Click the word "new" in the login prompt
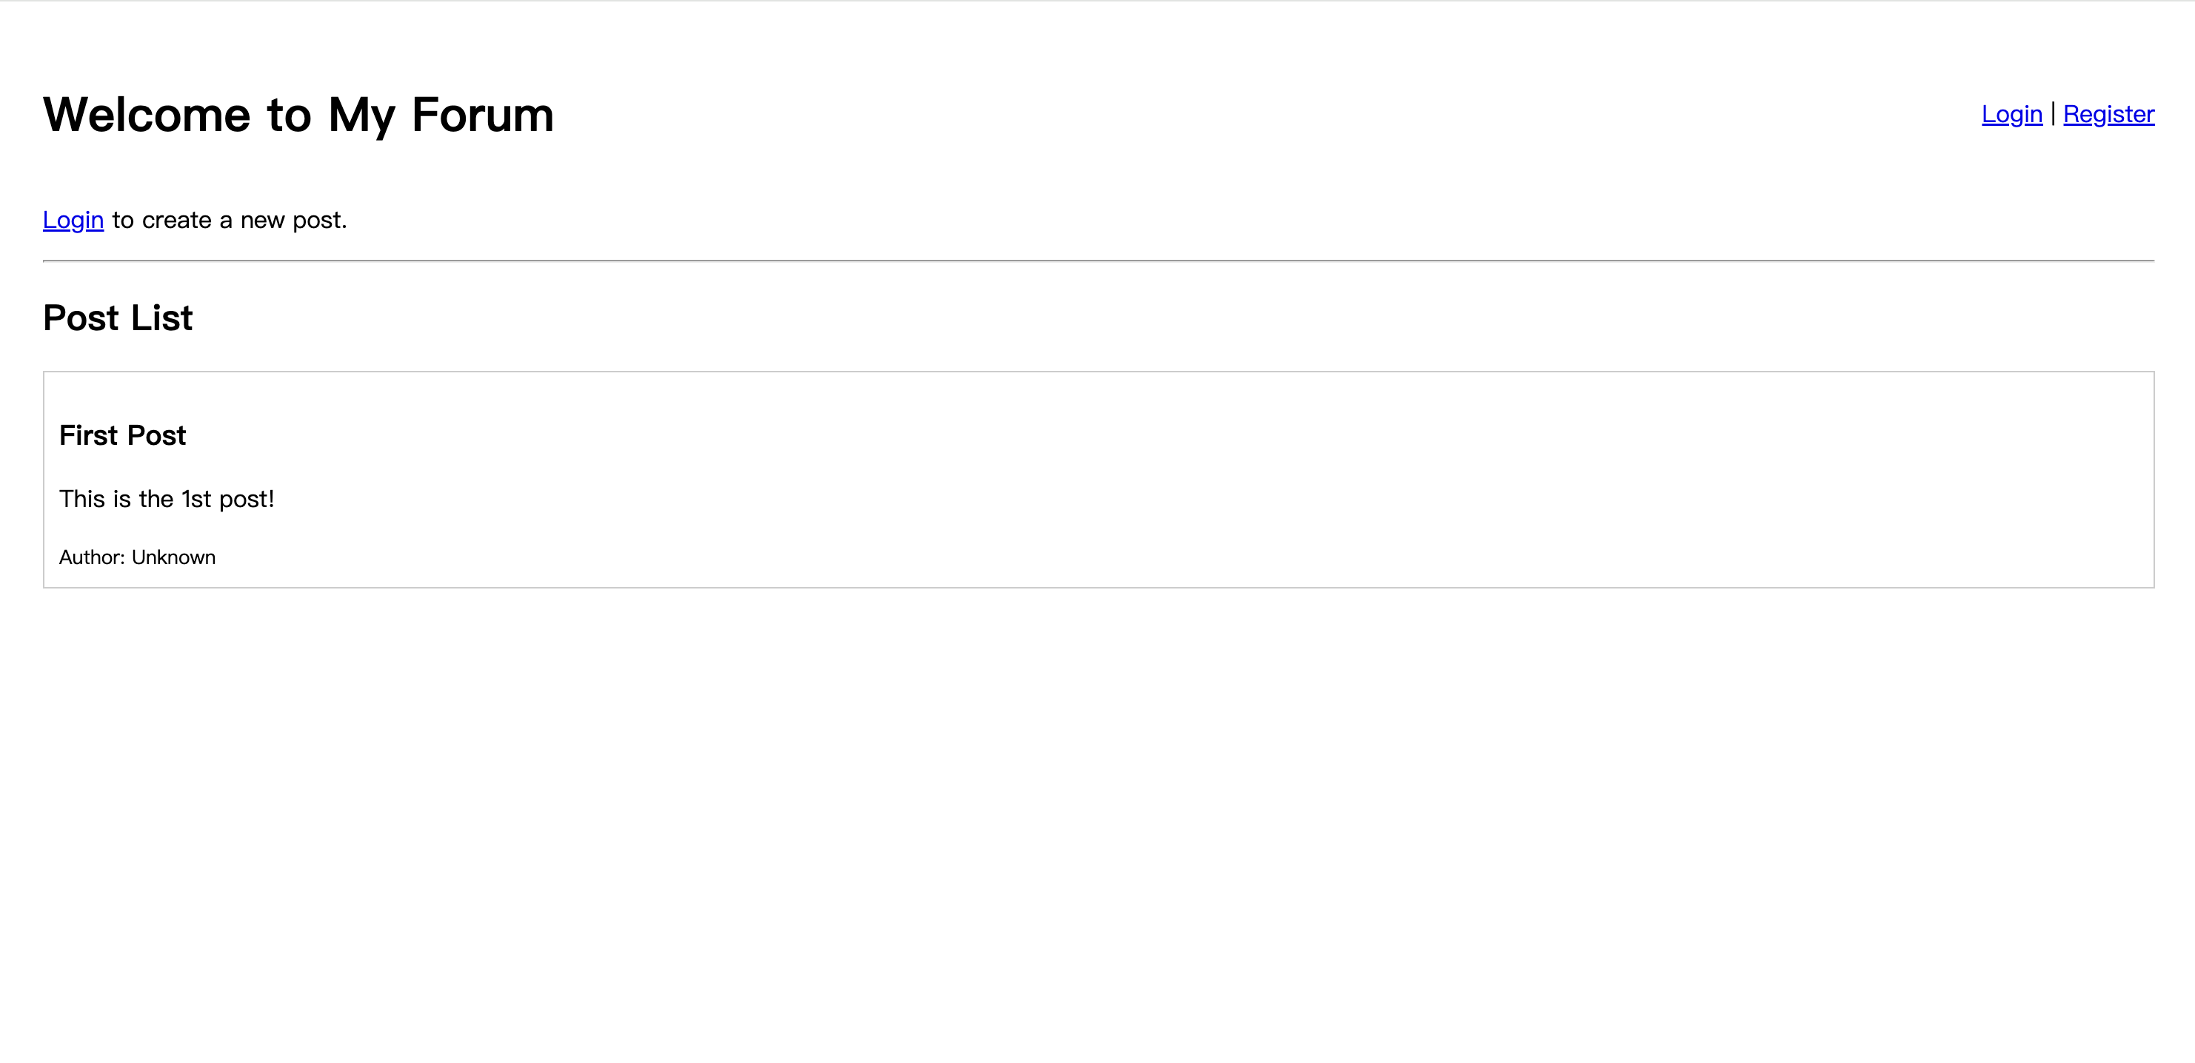 click(261, 221)
